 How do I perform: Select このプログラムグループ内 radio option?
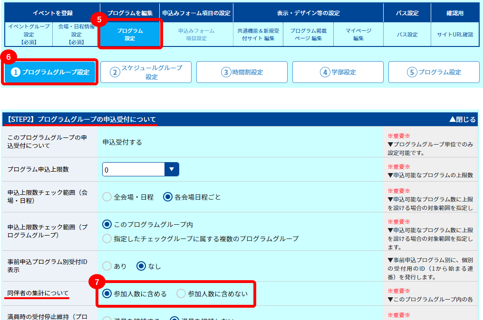point(107,225)
